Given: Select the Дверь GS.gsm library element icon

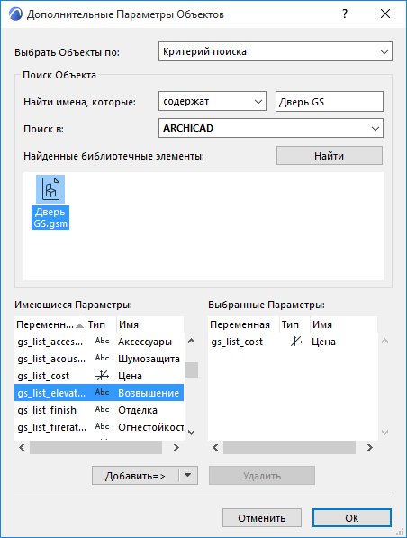Looking at the screenshot, I should click(x=50, y=189).
